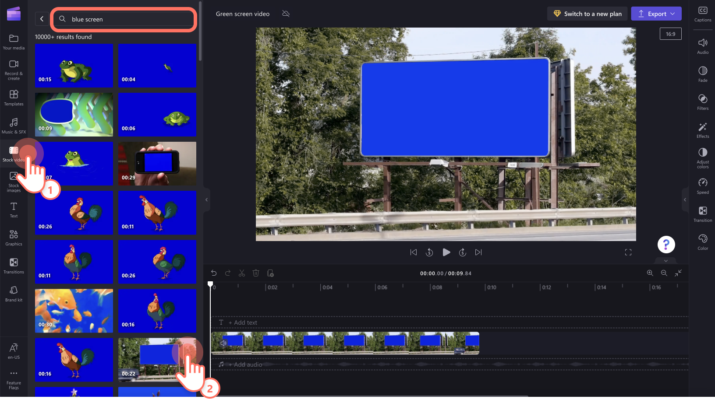Click the stock video panel scrollbar
Viewport: 715px width, 399px height.
[200, 31]
